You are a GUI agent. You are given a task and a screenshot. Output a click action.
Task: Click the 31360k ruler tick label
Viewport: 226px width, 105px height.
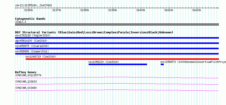[x=29, y=10]
